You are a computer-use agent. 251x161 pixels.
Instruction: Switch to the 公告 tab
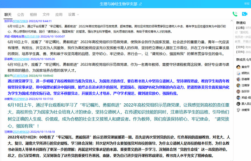point(20,15)
